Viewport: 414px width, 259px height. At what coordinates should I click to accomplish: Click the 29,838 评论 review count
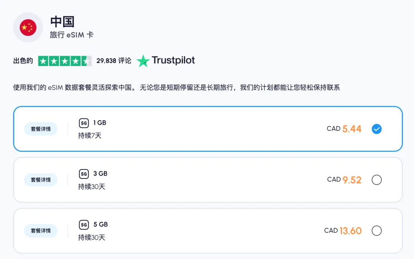pos(114,61)
